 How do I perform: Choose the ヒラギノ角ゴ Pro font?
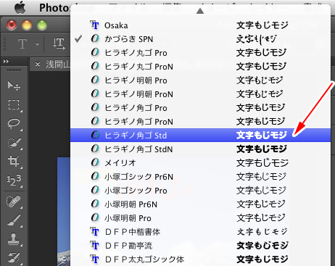coord(200,108)
